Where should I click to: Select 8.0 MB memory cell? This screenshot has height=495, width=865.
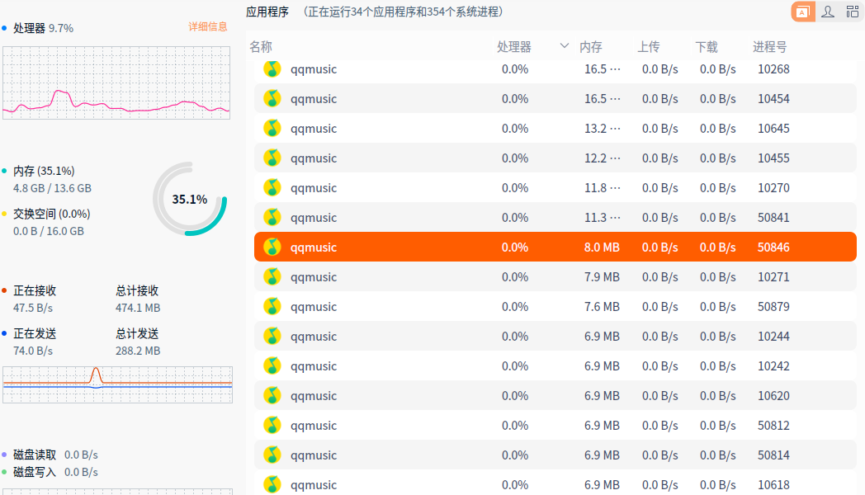click(602, 247)
